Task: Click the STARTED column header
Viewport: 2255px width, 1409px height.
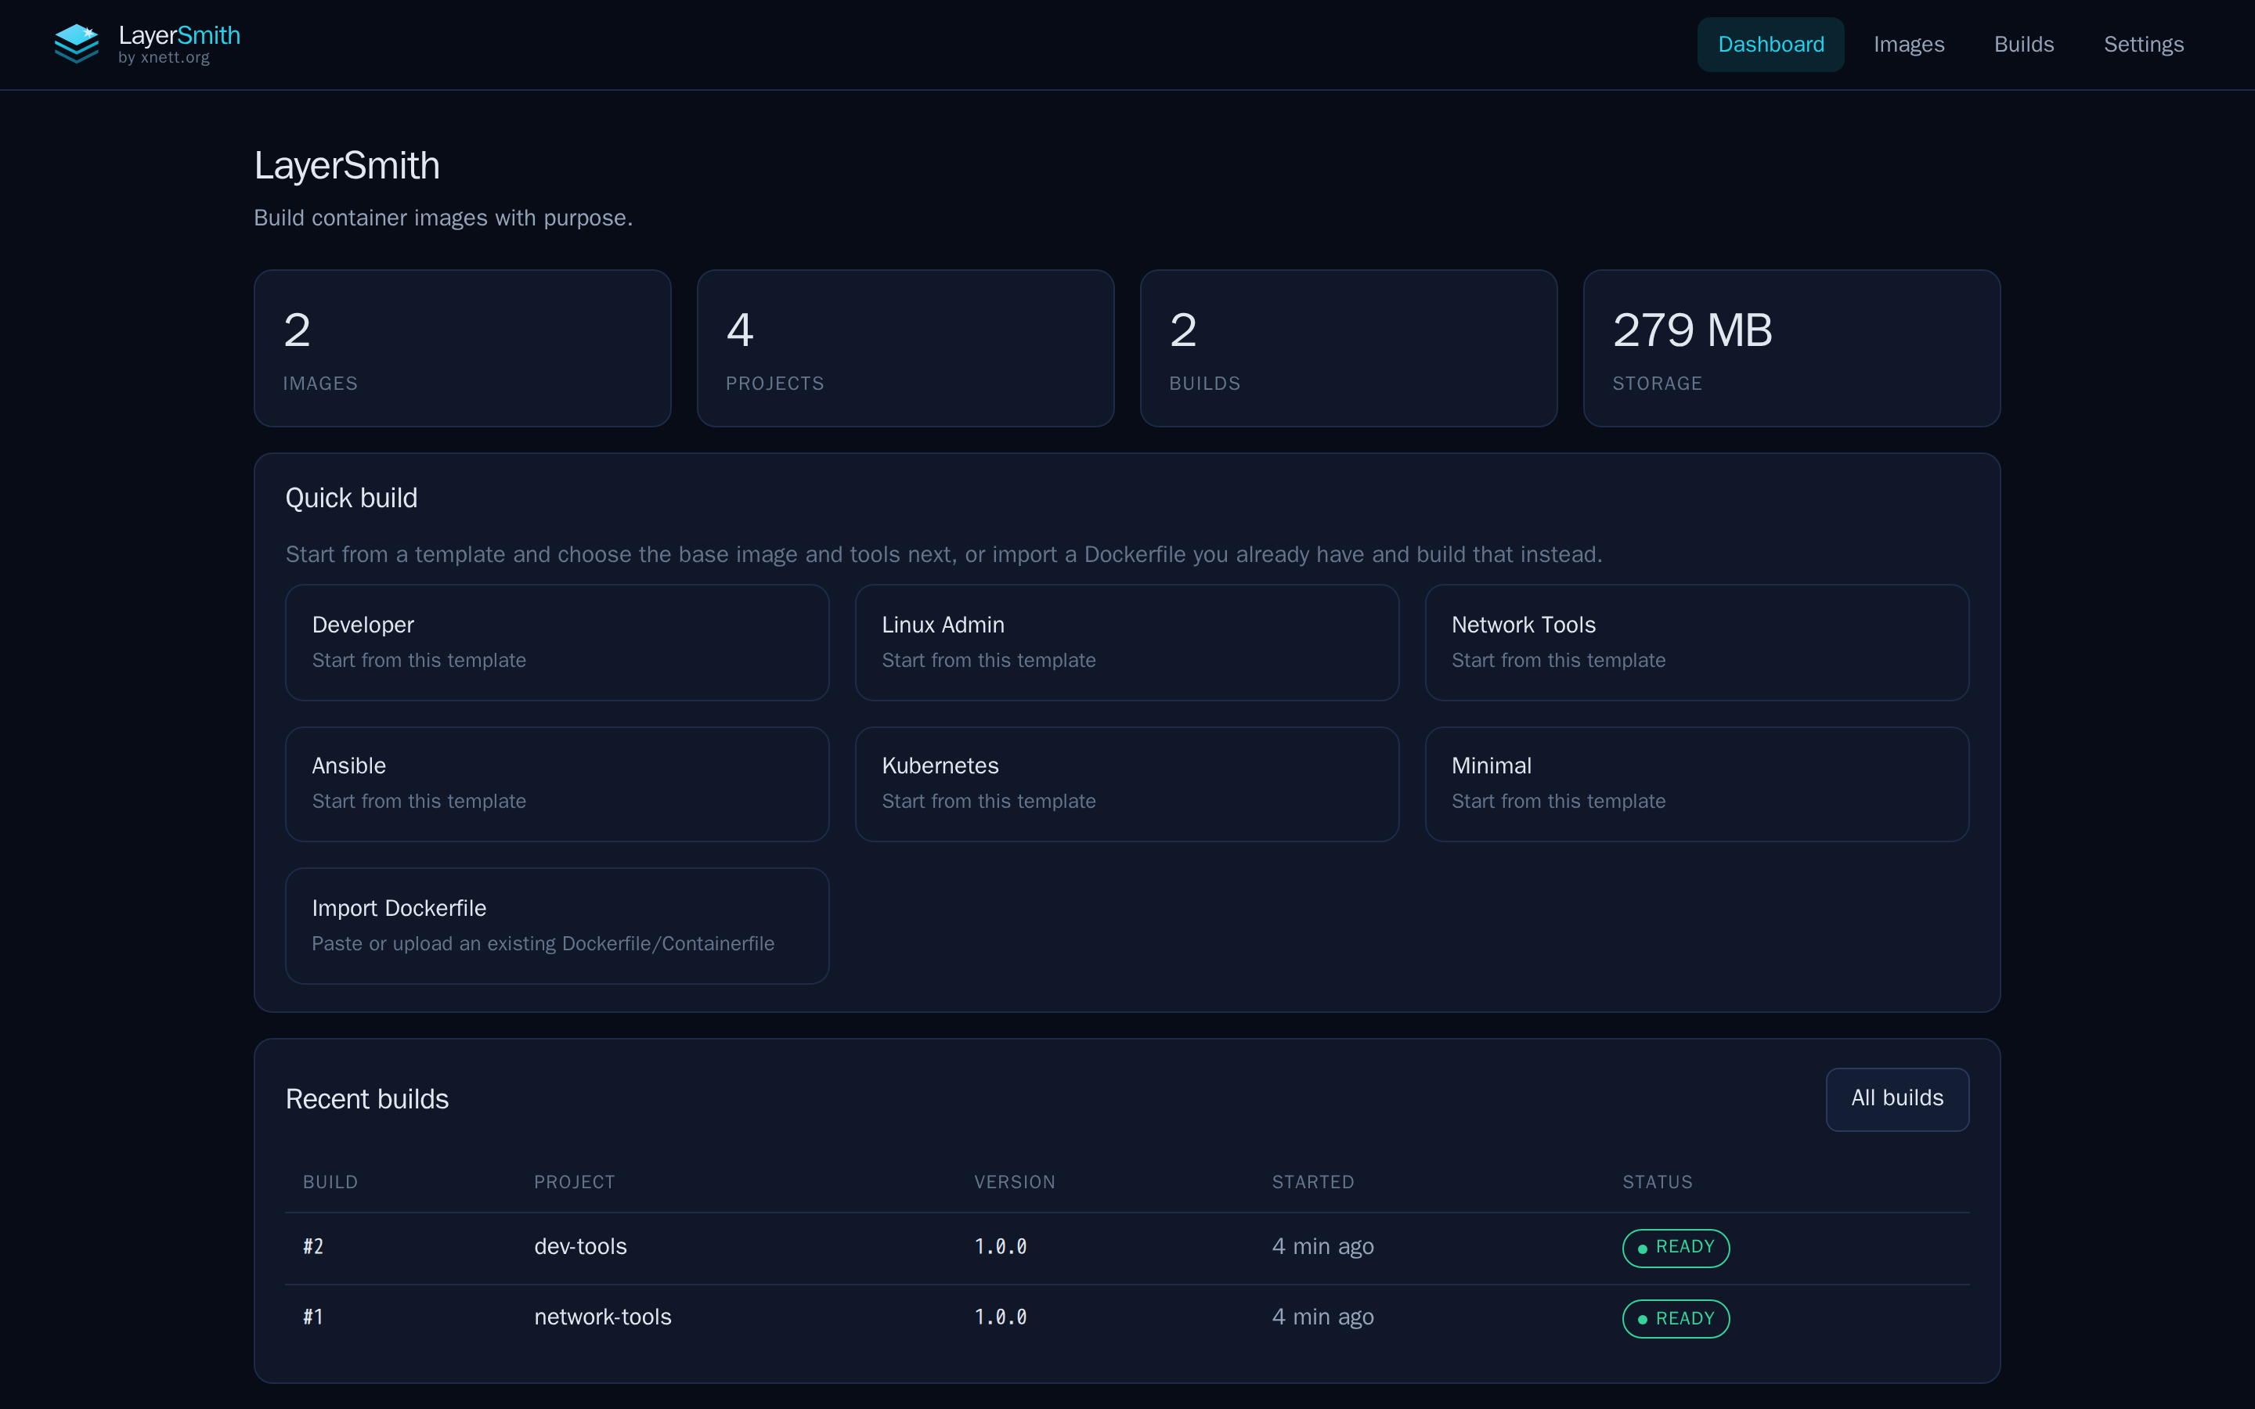Action: tap(1313, 1182)
